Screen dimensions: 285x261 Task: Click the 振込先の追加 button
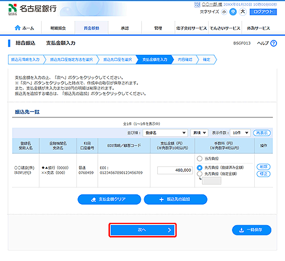pos(176,199)
